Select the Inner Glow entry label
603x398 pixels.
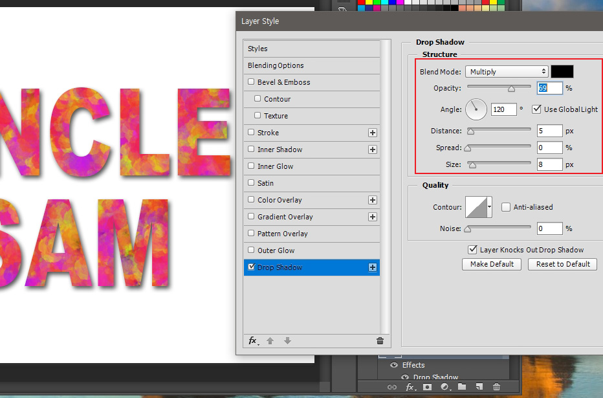[275, 166]
